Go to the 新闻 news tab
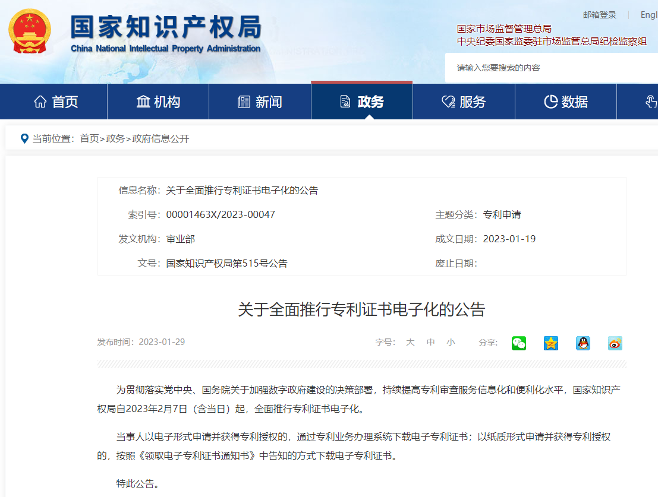The width and height of the screenshot is (658, 497). click(260, 102)
